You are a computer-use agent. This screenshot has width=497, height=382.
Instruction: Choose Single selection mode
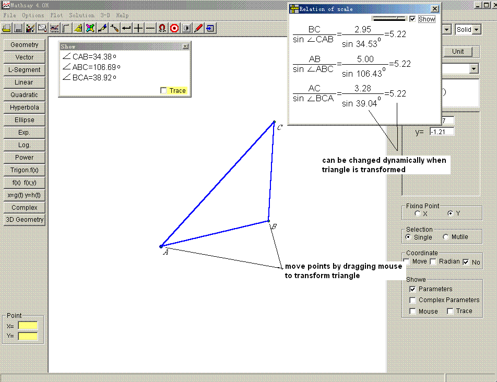[x=408, y=237]
